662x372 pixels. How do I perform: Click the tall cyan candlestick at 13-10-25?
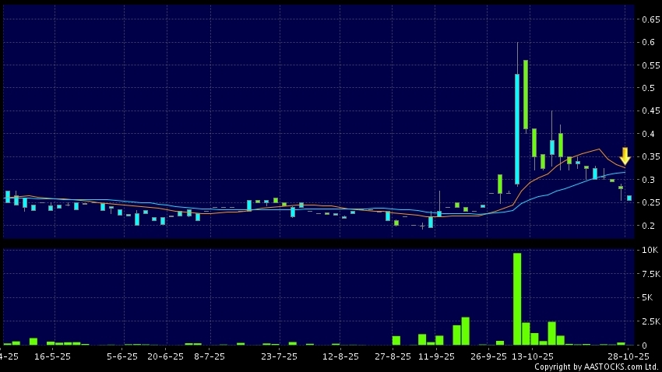517,128
